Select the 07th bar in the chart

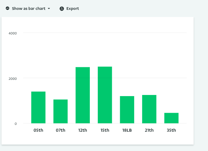pos(61,111)
